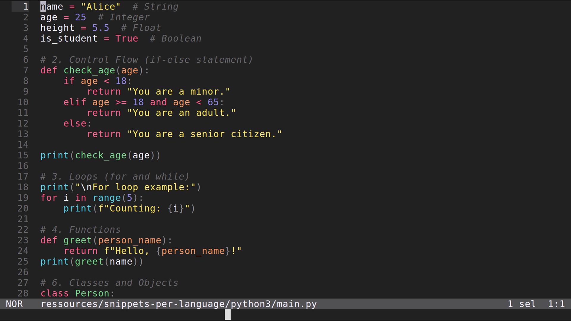Click the highlighted line number 1

(x=26, y=7)
